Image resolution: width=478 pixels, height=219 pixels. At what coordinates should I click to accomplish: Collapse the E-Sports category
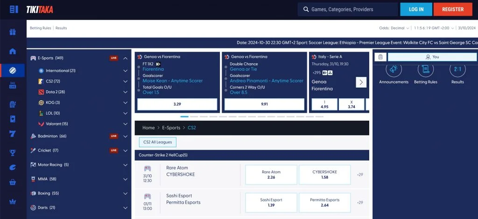point(125,58)
